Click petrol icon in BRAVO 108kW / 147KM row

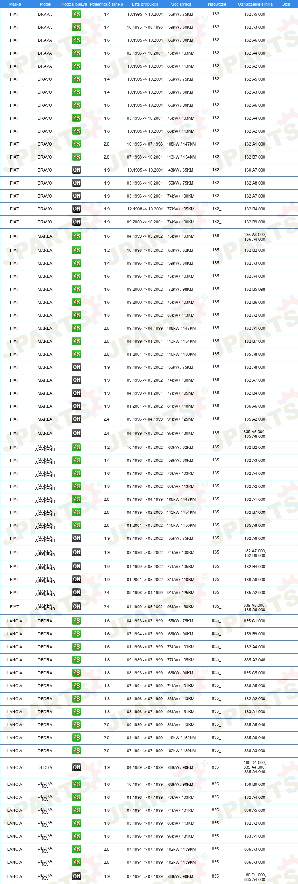[x=77, y=144]
